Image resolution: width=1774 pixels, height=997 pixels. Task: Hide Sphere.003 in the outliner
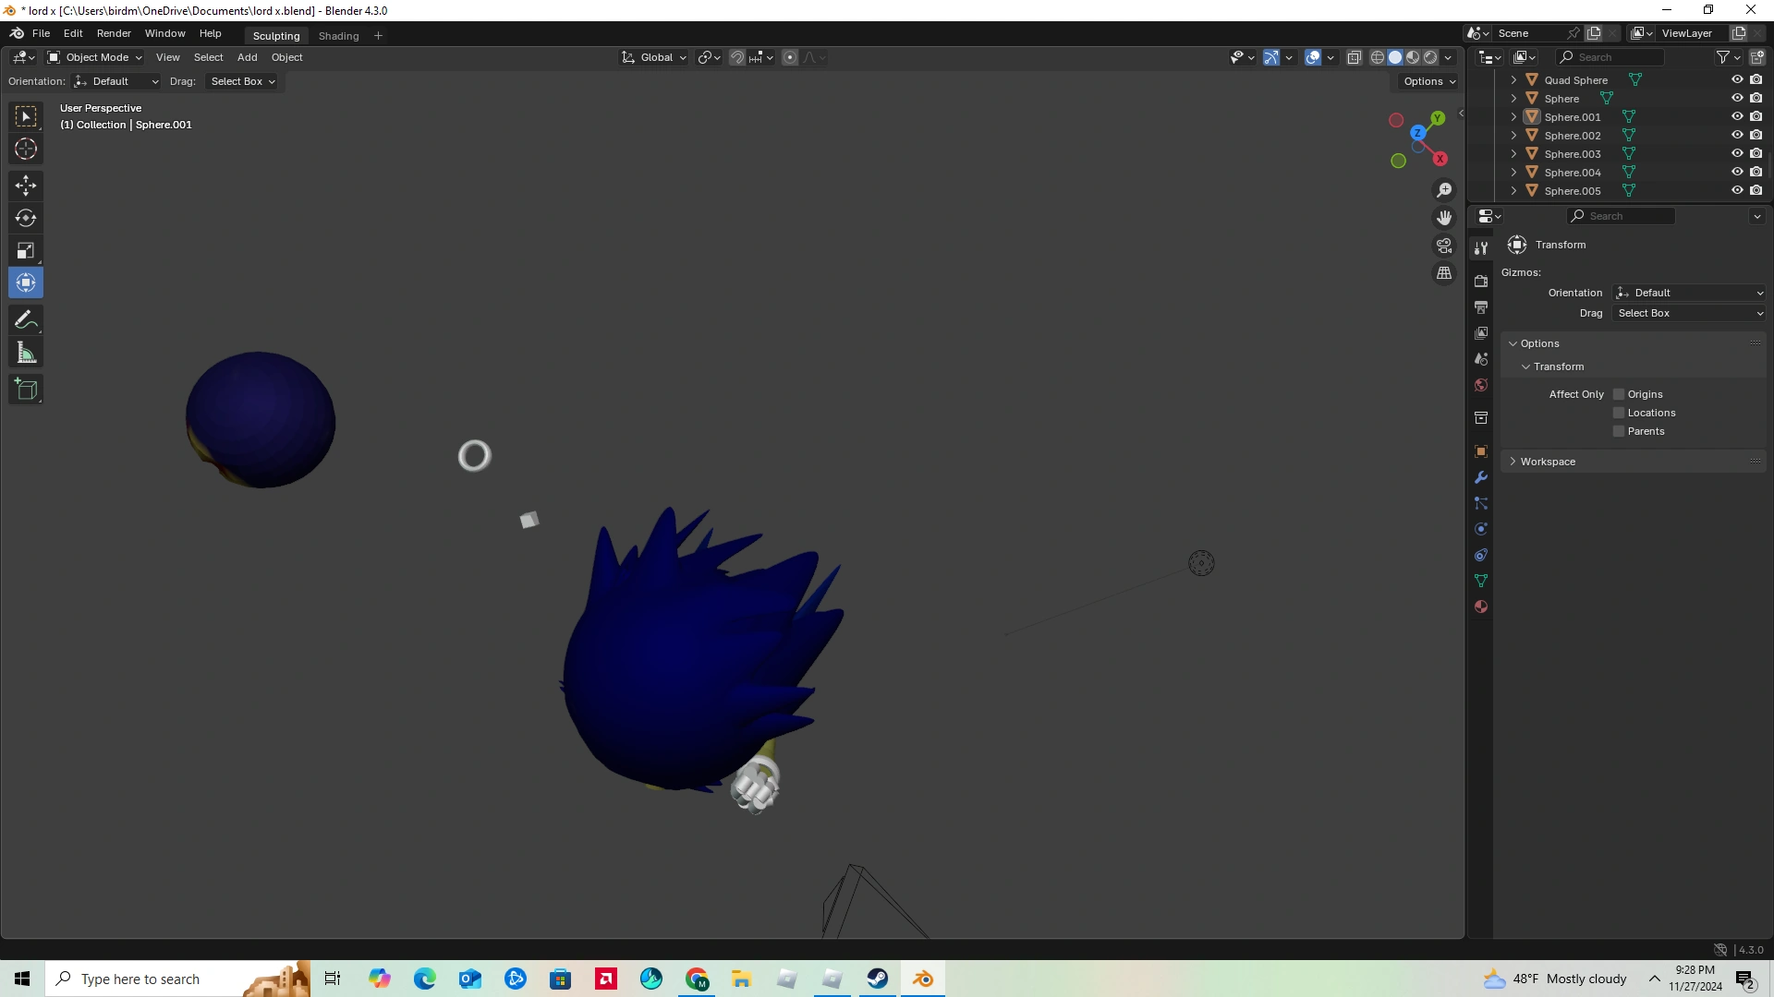coord(1737,153)
